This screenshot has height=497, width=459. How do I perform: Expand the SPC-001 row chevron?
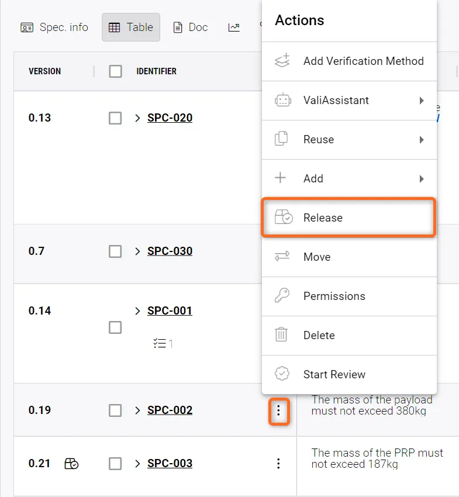click(137, 311)
